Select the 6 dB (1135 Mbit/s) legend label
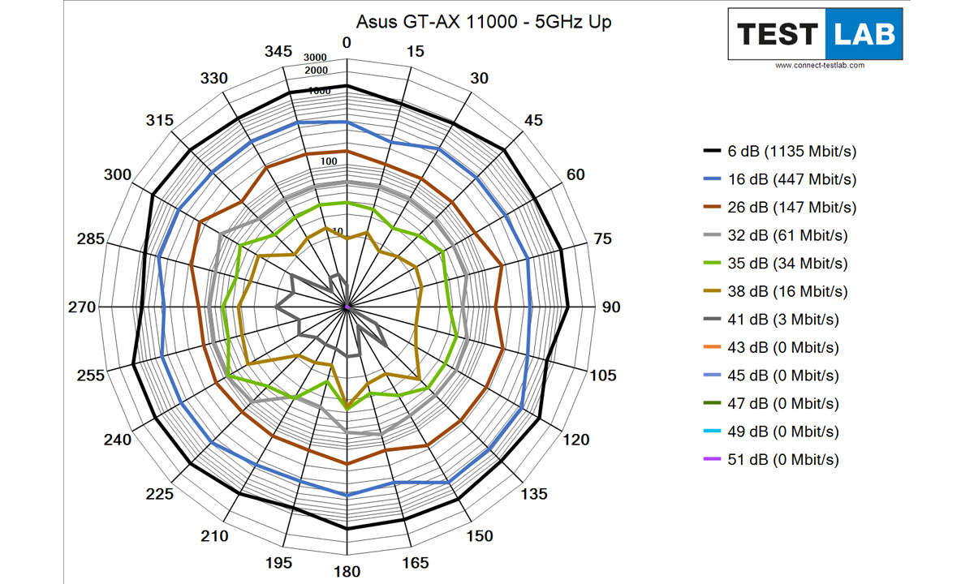The image size is (974, 584). tap(792, 151)
